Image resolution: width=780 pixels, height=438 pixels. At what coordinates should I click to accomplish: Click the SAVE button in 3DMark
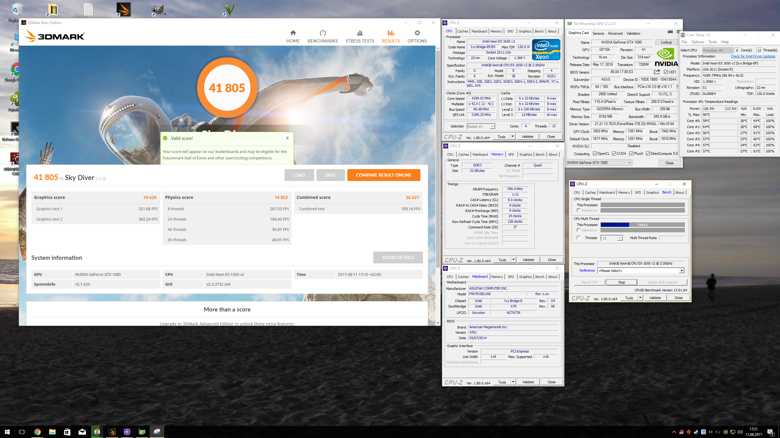click(330, 175)
